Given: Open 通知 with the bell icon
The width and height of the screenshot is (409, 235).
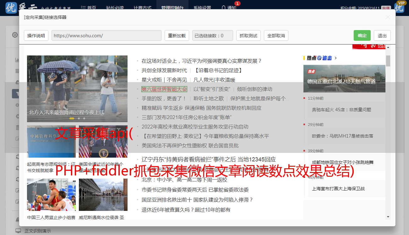Looking at the screenshot, I should [x=229, y=8].
